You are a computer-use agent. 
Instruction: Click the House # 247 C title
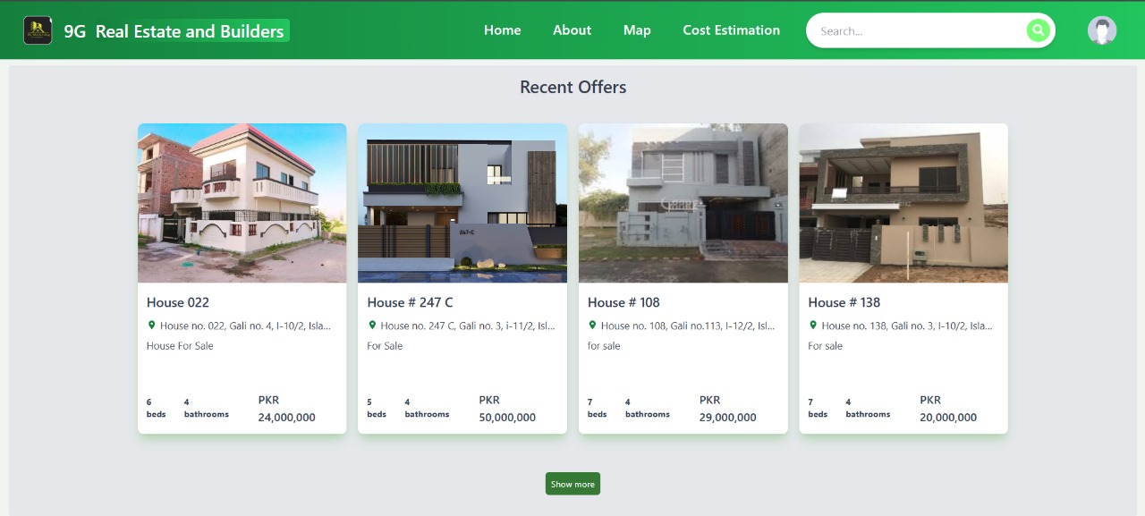[410, 302]
